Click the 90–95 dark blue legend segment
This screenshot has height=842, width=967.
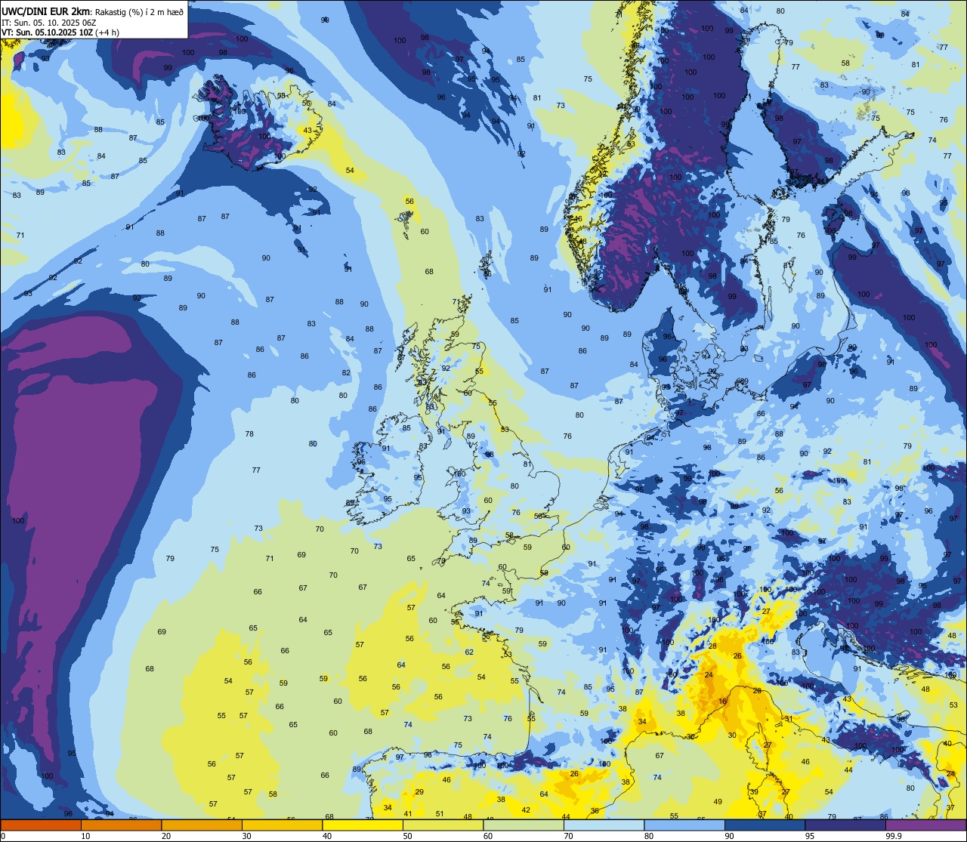tap(765, 825)
